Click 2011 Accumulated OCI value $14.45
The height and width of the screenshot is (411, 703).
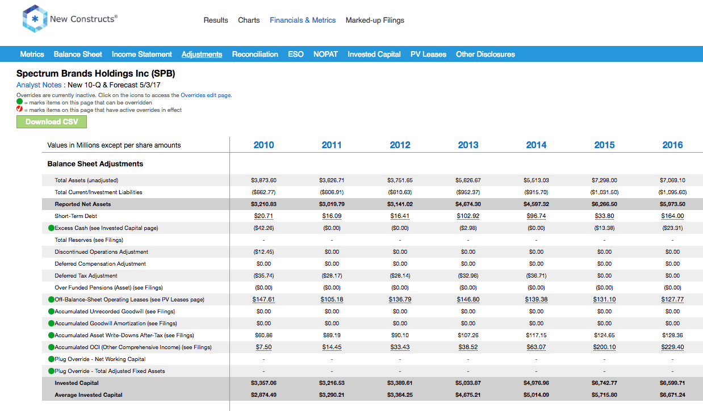coord(332,347)
